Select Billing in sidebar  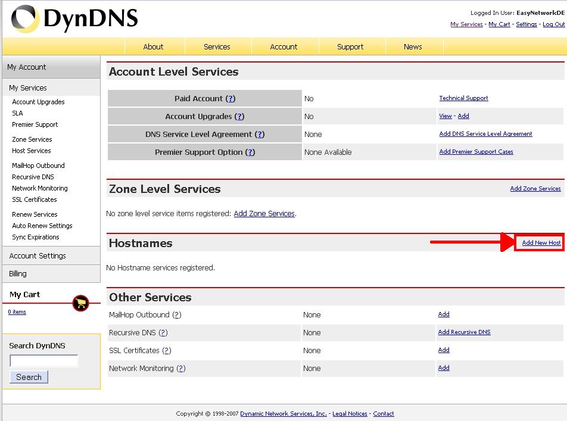[51, 274]
